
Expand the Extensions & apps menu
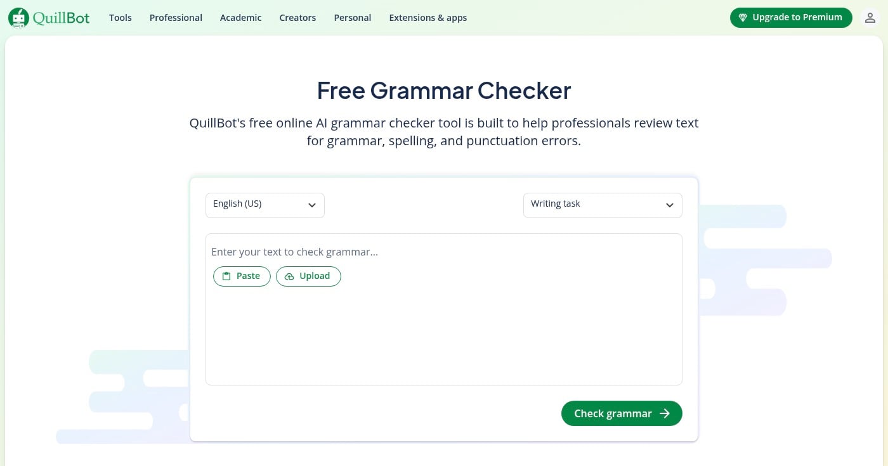coord(428,18)
